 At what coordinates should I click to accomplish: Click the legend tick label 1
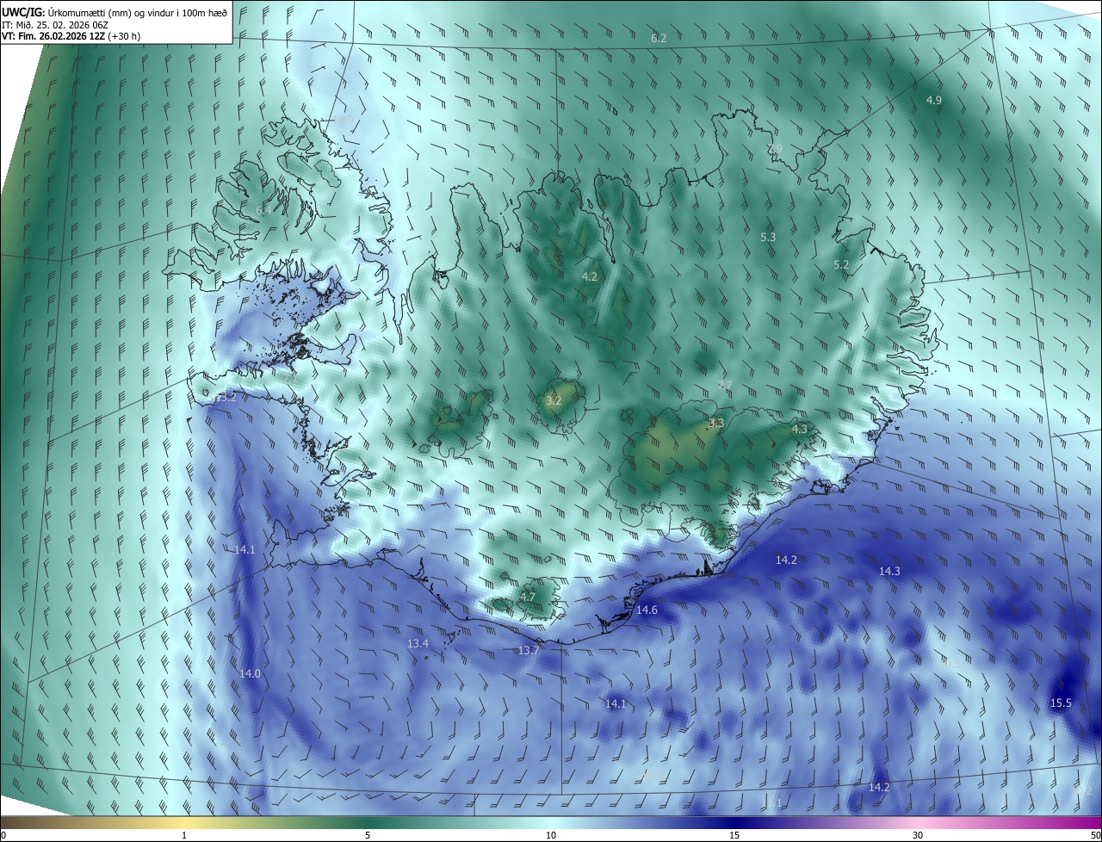tap(184, 835)
